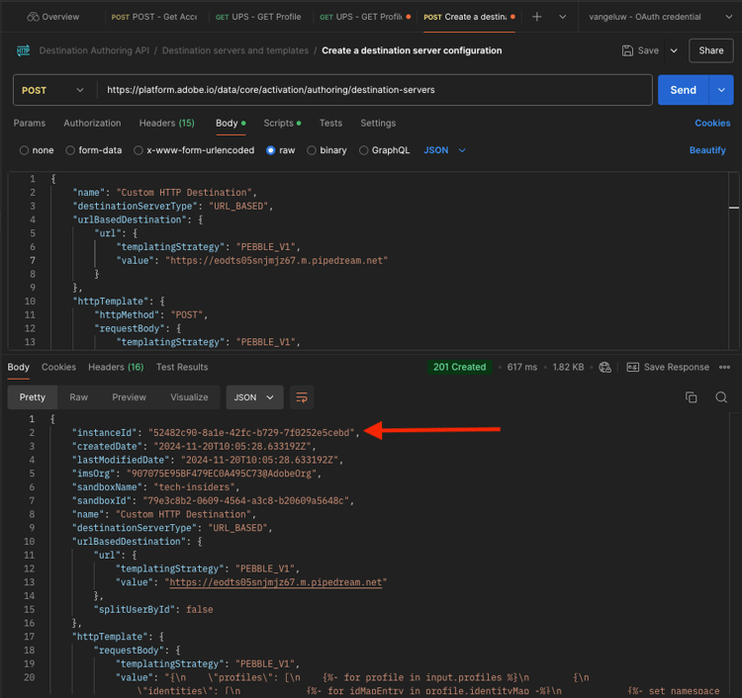The height and width of the screenshot is (698, 742).
Task: Send the request
Action: pos(683,90)
